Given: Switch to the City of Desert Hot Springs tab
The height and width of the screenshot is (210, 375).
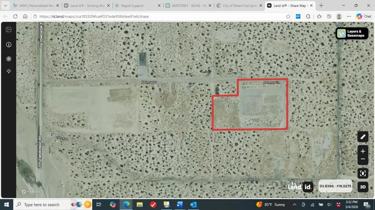Looking at the screenshot, I should click(x=238, y=5).
